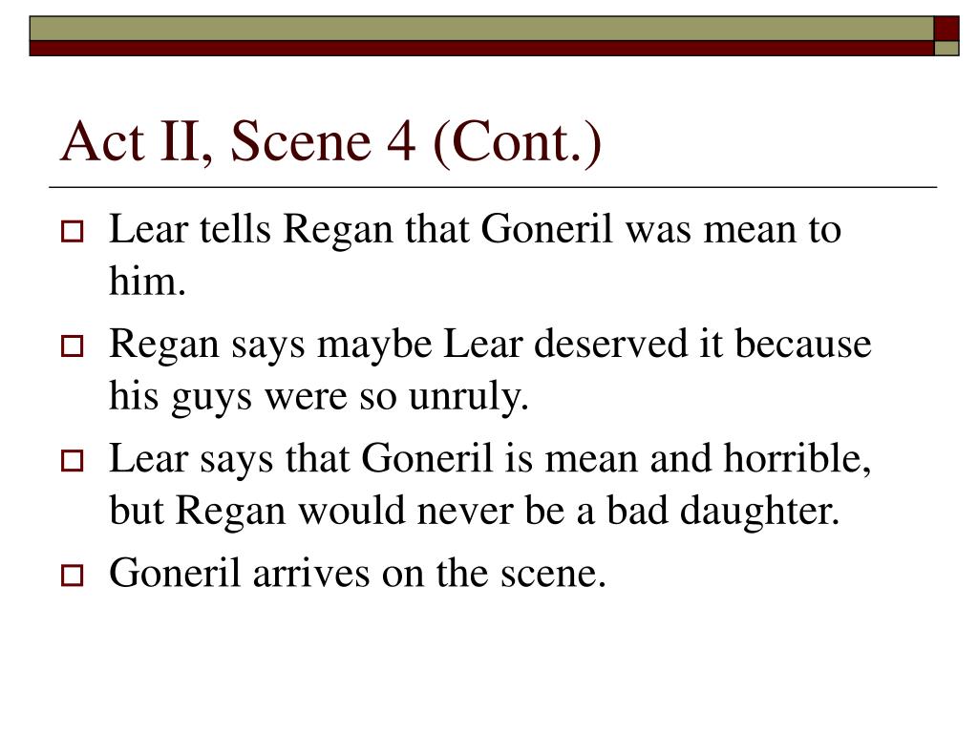978x733 pixels.
Task: Click the text 'Goneril arrives on the scene.'
Action: [357, 573]
